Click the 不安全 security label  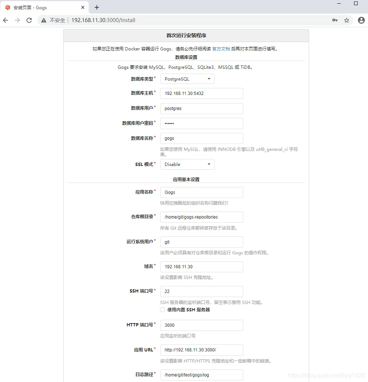tap(57, 20)
